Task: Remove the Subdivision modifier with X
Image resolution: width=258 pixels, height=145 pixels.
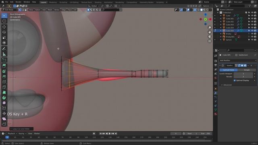Action: [x=251, y=65]
